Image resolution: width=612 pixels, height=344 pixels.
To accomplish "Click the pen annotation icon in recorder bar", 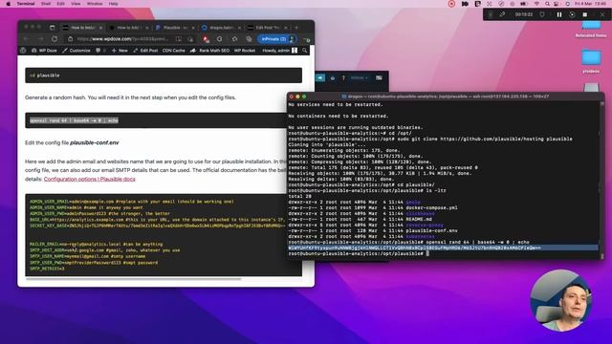I will click(502, 14).
